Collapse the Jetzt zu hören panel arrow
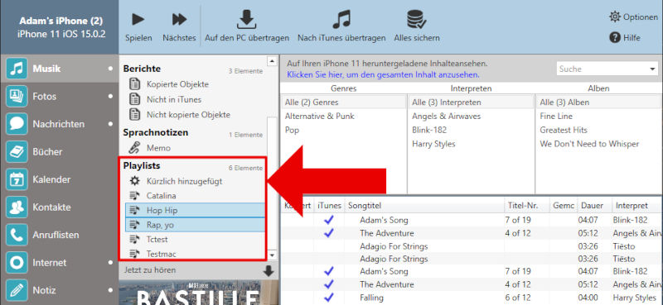Image resolution: width=663 pixels, height=305 pixels. pyautogui.click(x=269, y=271)
